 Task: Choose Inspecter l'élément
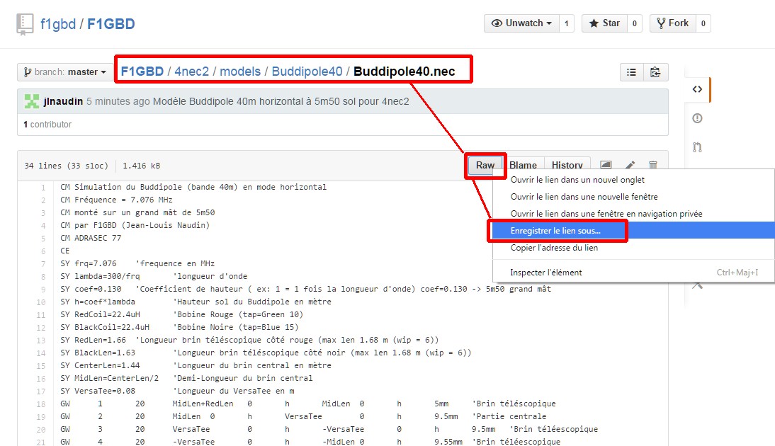[x=633, y=273]
